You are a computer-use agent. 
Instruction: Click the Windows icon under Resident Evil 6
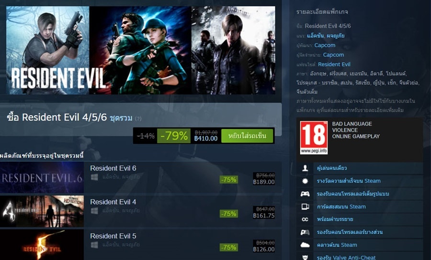pyautogui.click(x=94, y=177)
